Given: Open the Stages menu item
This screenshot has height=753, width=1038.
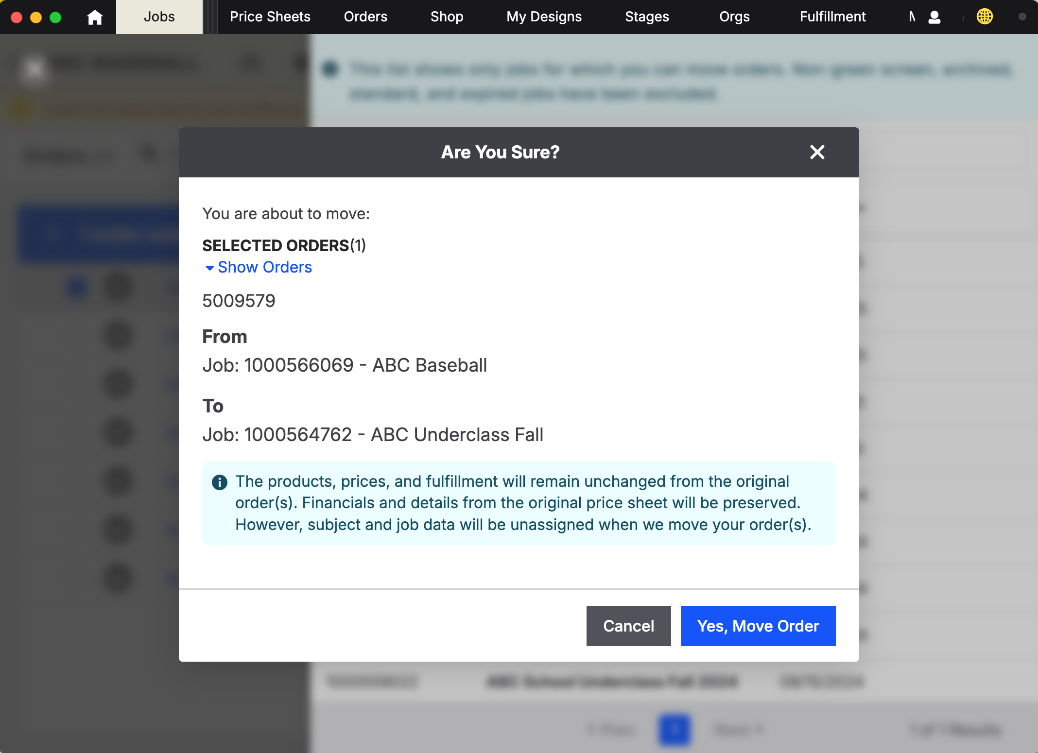Looking at the screenshot, I should point(647,17).
